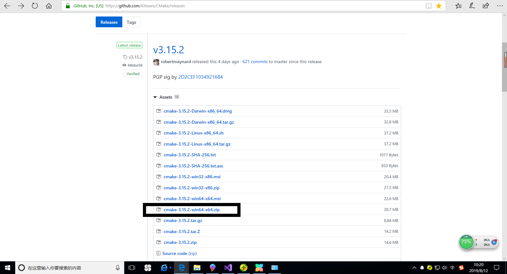Click the share page icon
507x274 pixels.
point(486,6)
